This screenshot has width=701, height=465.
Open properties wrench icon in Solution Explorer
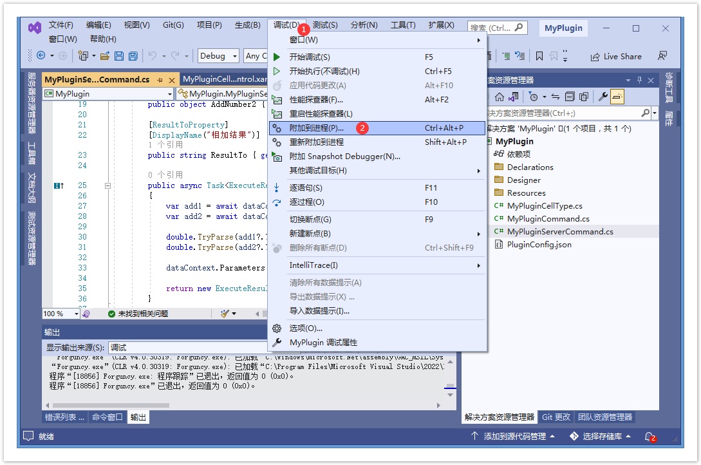[603, 97]
